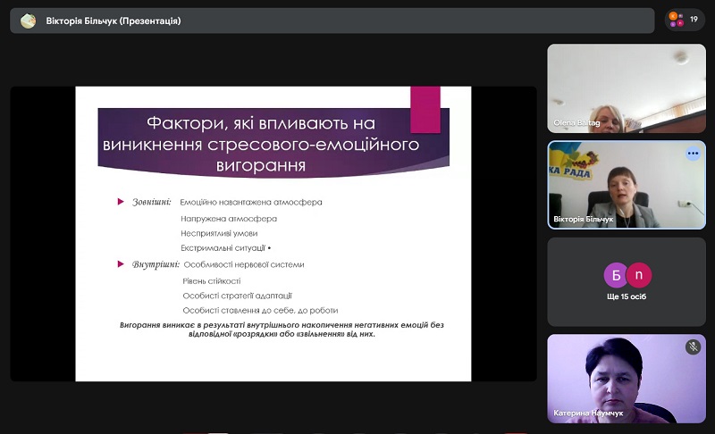Show the "Ще 15 осіб" remaining participants

point(626,296)
